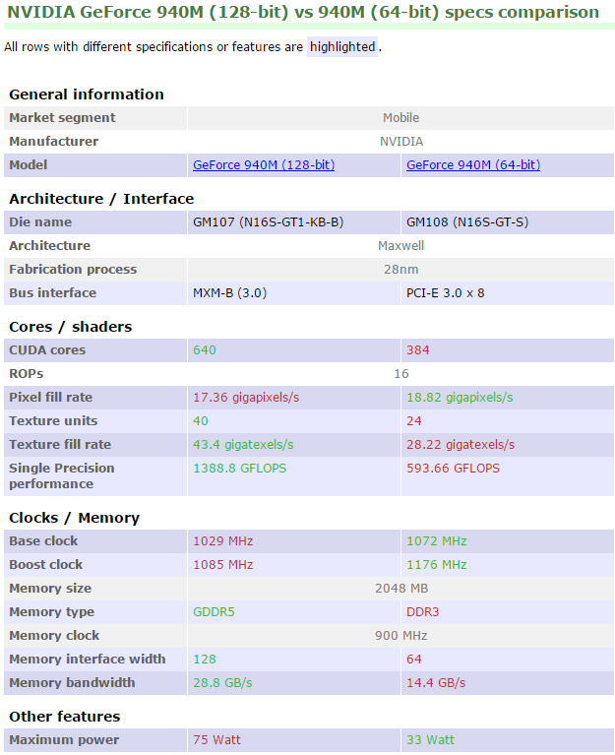Click the 'Die name' row label
Viewport: 615px width, 755px height.
[40, 222]
